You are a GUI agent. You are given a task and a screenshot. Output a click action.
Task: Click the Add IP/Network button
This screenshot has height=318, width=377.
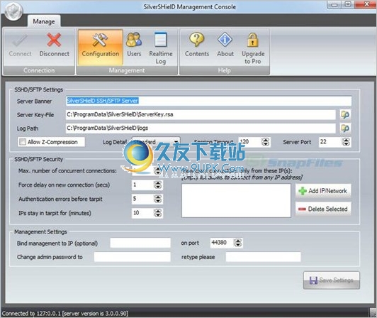coord(323,191)
